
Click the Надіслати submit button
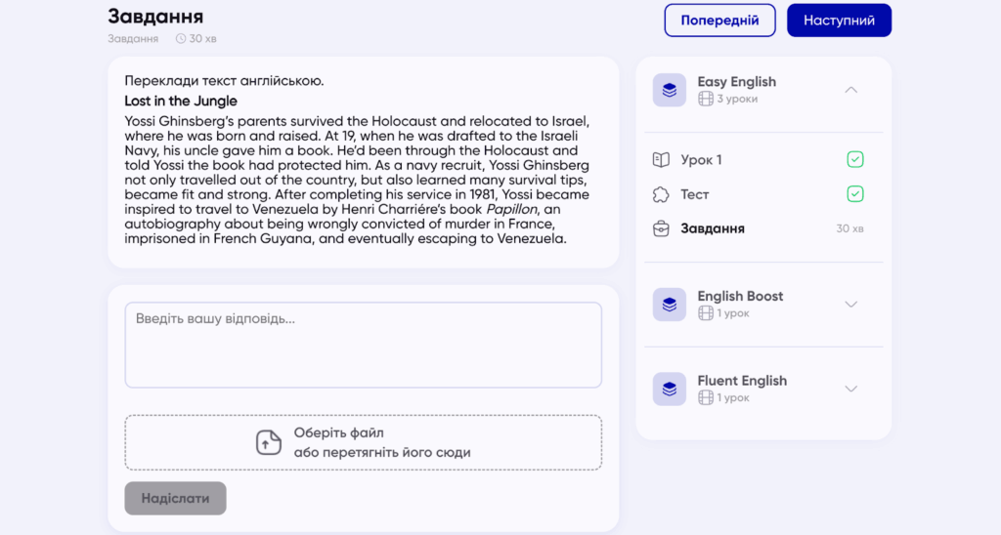coord(175,498)
